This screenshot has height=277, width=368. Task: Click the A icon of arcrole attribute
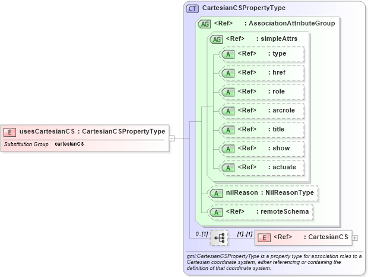coord(228,111)
